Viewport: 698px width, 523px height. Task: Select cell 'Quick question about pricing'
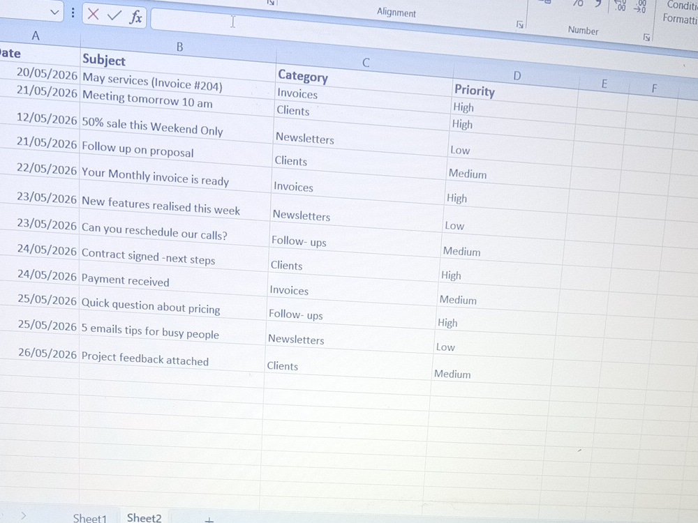(x=173, y=306)
